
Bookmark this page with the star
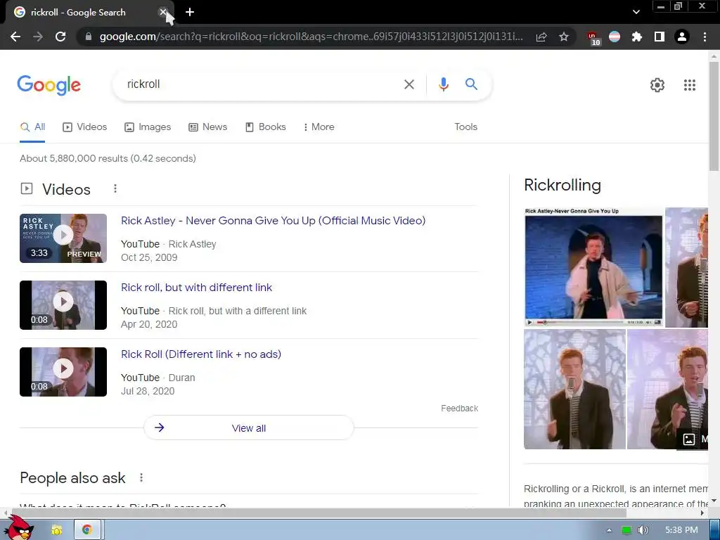pos(564,37)
